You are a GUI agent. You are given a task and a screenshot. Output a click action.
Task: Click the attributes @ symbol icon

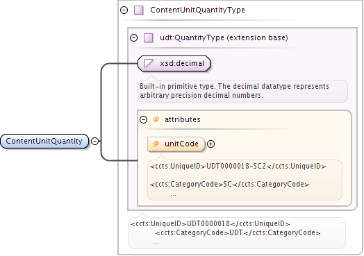pos(156,119)
